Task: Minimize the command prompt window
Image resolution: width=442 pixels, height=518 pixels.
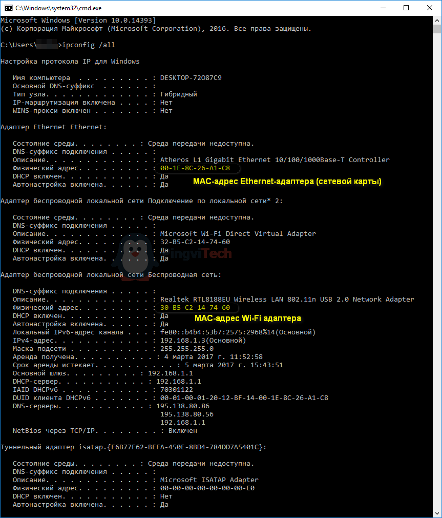Action: 383,8
